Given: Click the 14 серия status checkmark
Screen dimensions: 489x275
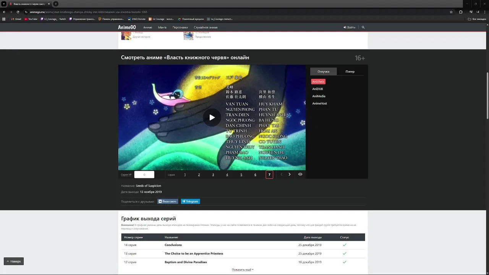Looking at the screenshot, I should [x=344, y=245].
